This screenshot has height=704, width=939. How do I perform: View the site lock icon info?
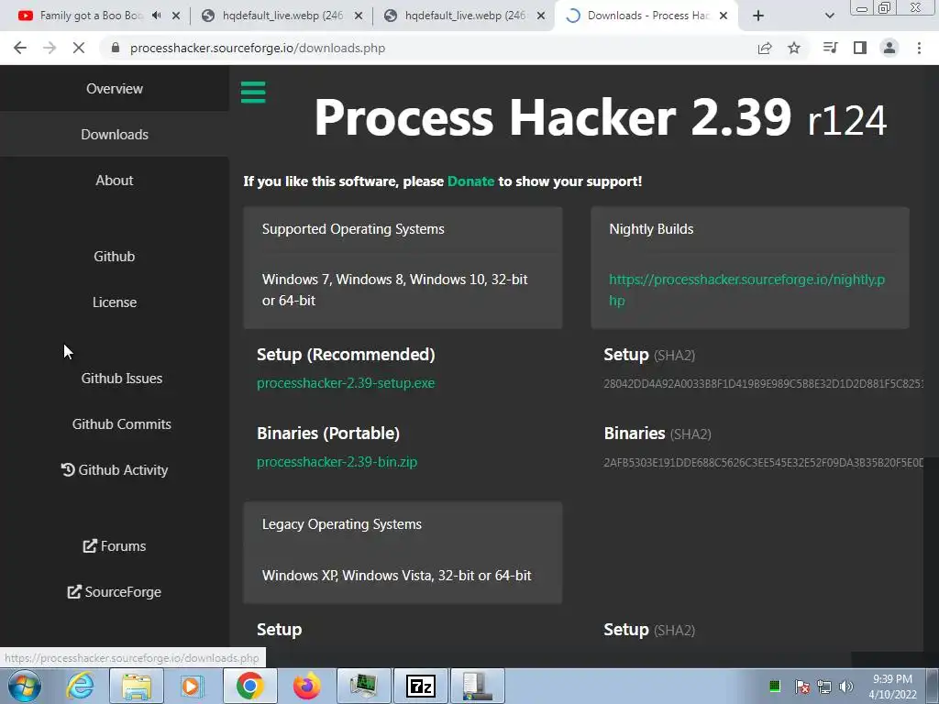coord(116,48)
